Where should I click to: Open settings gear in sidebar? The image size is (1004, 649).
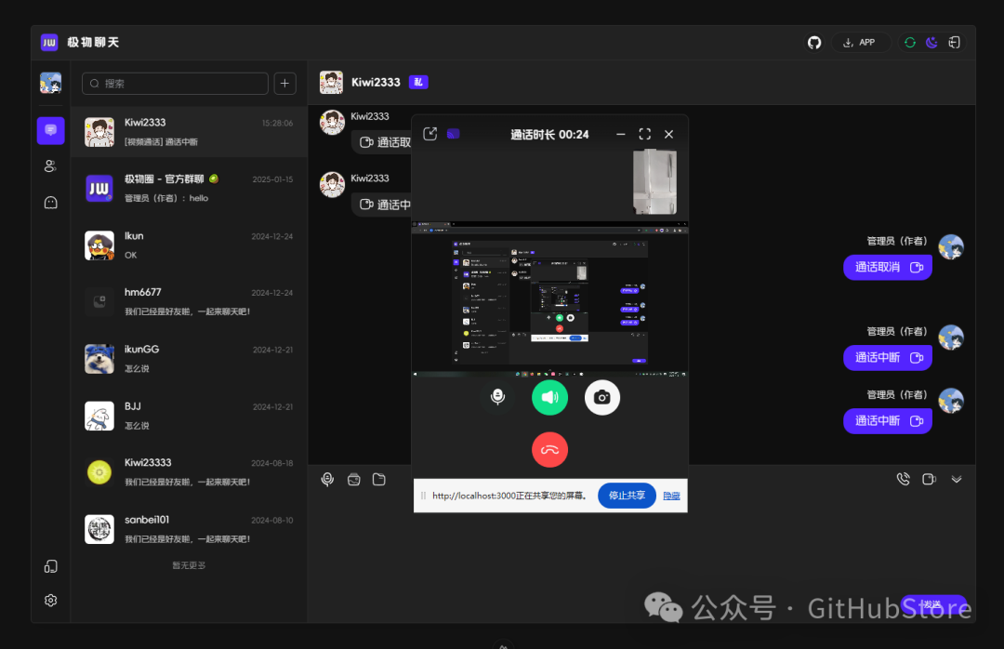[50, 601]
